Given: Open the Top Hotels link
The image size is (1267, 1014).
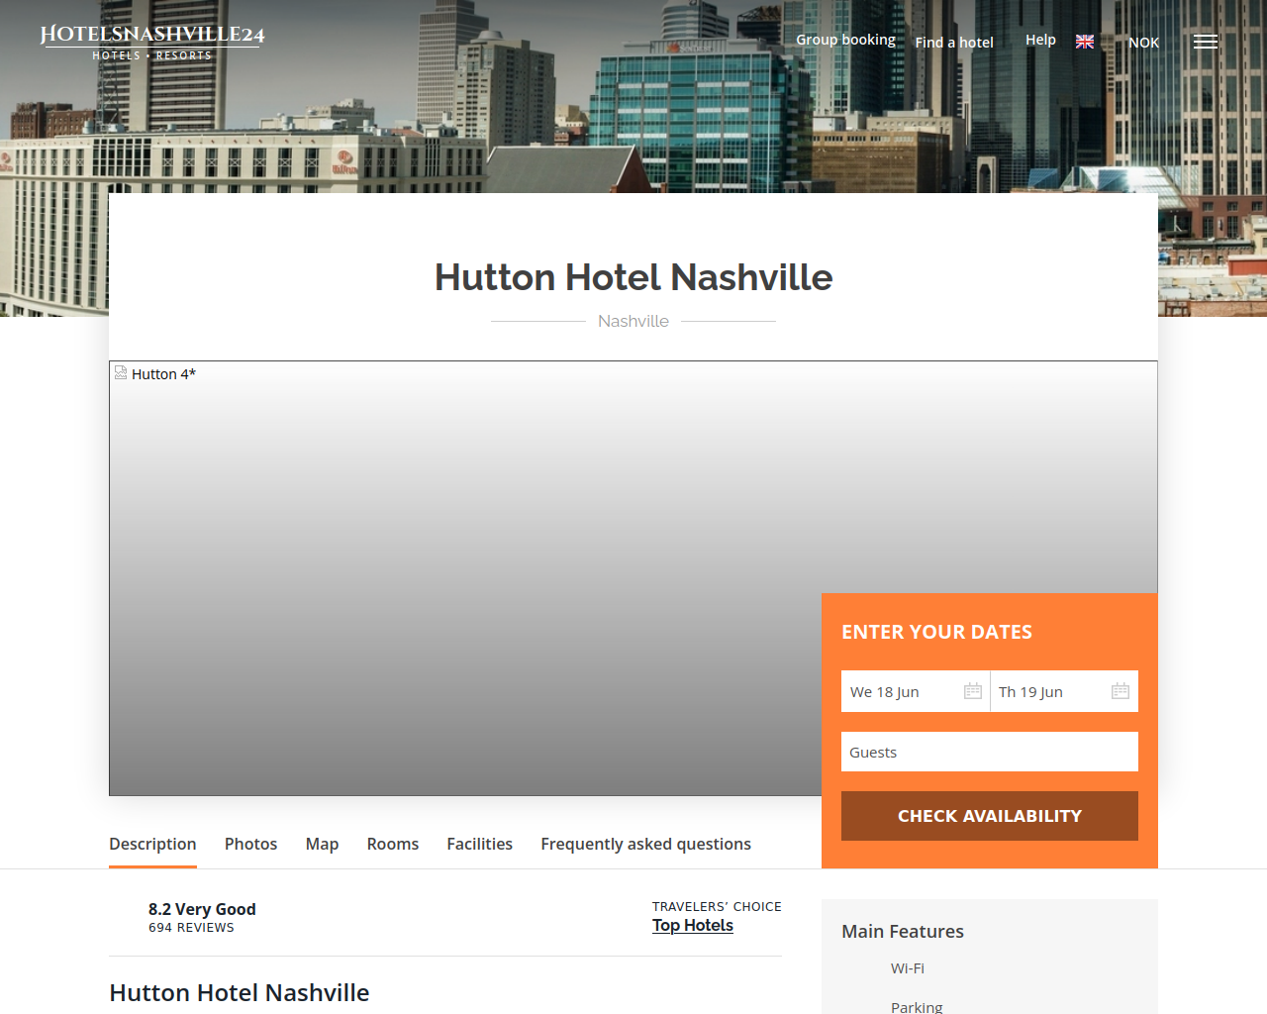Looking at the screenshot, I should (x=693, y=925).
